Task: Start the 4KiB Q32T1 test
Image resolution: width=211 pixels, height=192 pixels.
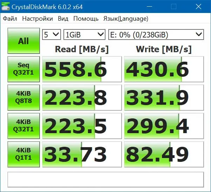Action: click(24, 126)
